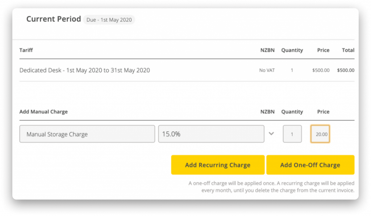
Task: Click the Tariff column header
Action: click(26, 50)
